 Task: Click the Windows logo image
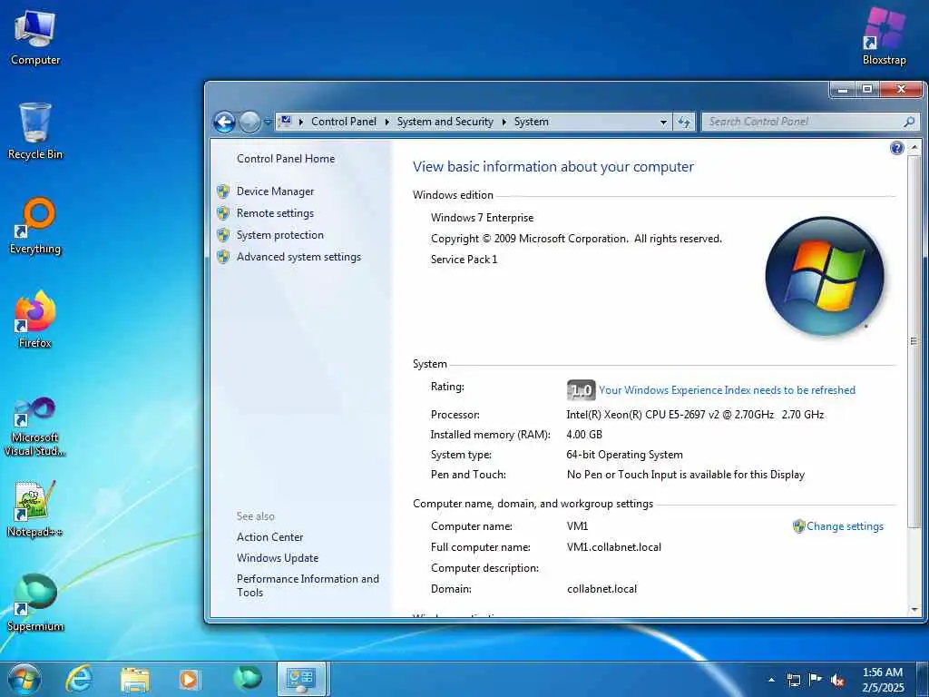tap(824, 276)
